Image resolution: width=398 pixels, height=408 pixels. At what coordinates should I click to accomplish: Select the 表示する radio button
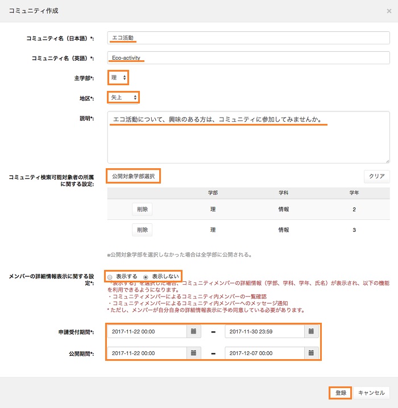tap(110, 276)
